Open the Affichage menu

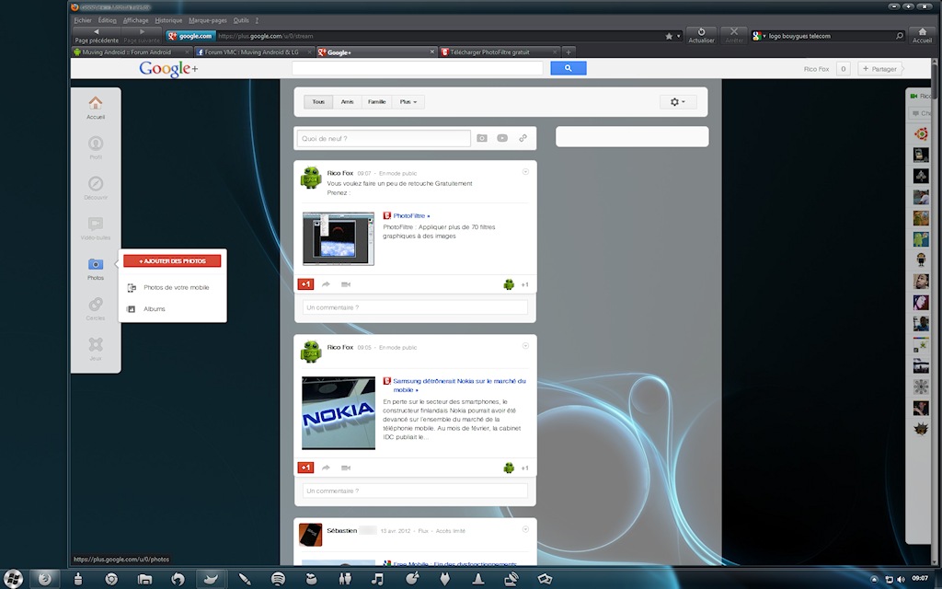click(136, 20)
